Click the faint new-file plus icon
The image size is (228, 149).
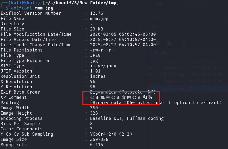click(x=158, y=43)
